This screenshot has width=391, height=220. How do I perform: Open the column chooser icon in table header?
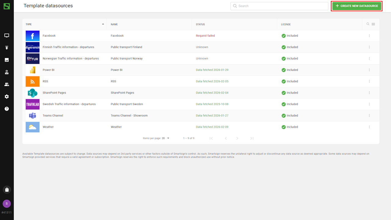pyautogui.click(x=373, y=24)
